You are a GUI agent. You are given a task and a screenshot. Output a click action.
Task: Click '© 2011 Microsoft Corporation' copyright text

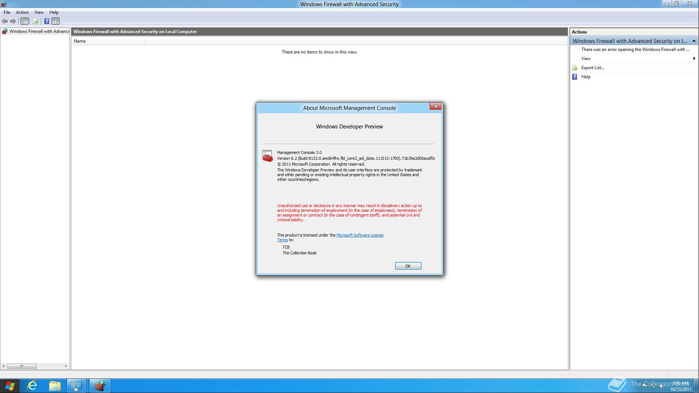(321, 164)
